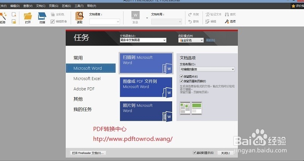304x161 pixels.
Task: Open the 工具(T) menu
Action: click(79, 6)
